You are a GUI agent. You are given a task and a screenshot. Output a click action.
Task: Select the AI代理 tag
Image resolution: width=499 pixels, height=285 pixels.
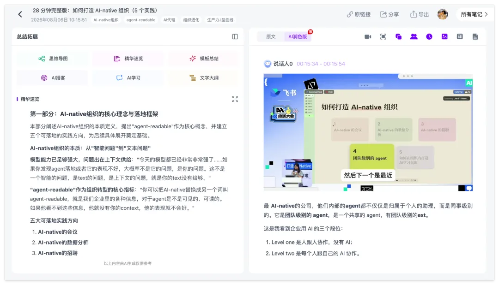click(169, 20)
